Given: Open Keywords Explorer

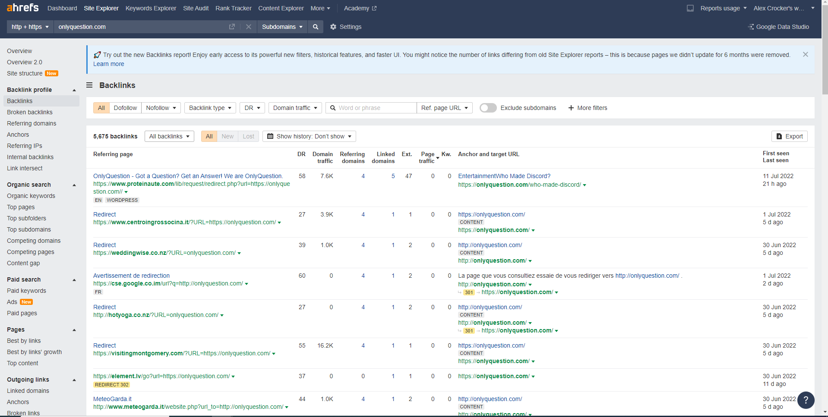Looking at the screenshot, I should (151, 8).
